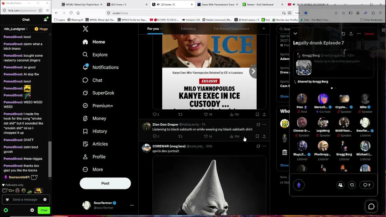The width and height of the screenshot is (386, 217).
Task: Select LegsBerg speaker avatar in Space
Action: click(323, 122)
